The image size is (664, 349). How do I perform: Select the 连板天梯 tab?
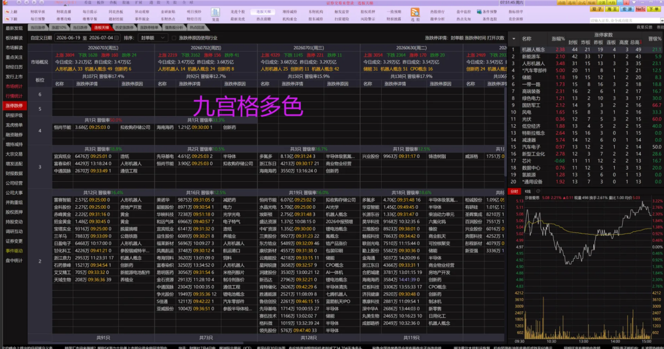[101, 28]
